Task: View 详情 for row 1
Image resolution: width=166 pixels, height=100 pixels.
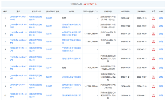Action: 161,18
